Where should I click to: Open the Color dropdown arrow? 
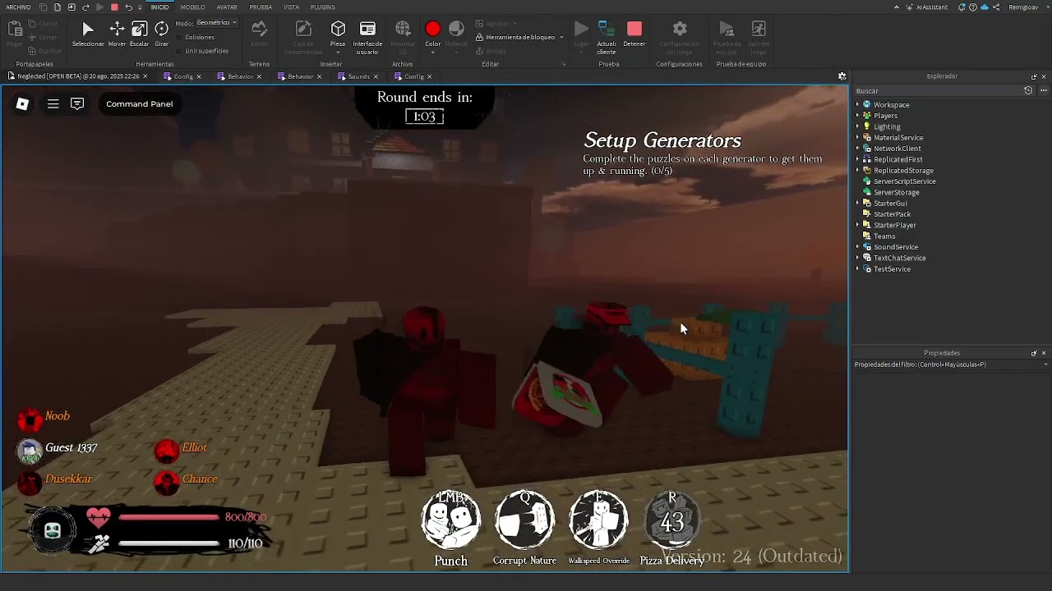pos(432,53)
